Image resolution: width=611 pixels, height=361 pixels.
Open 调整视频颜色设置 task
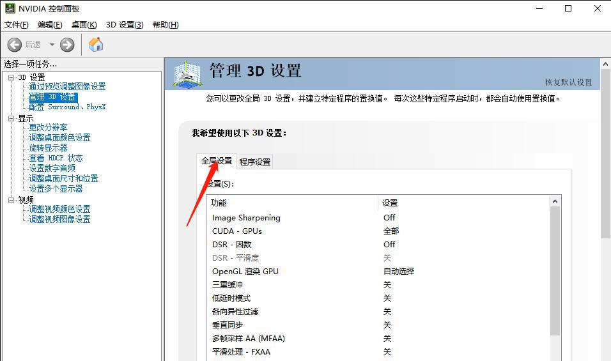click(x=59, y=209)
